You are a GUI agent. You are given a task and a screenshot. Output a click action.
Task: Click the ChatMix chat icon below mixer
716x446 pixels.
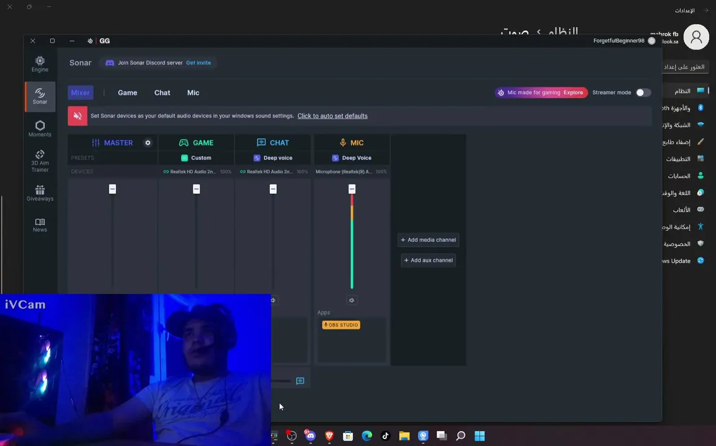[300, 381]
